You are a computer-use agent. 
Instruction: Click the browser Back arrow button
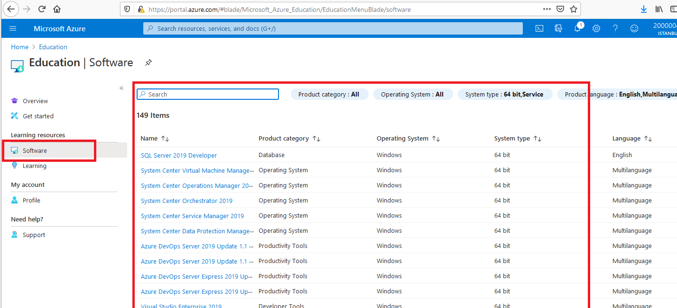click(11, 9)
